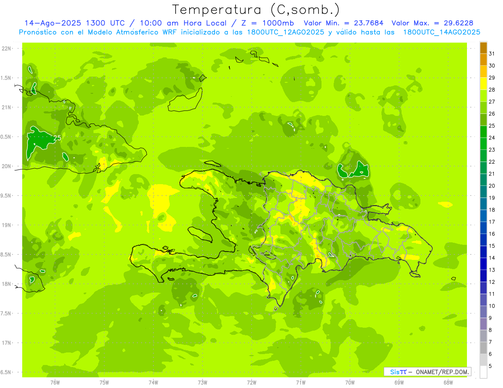Click the "68W" longitude label

tap(448, 383)
